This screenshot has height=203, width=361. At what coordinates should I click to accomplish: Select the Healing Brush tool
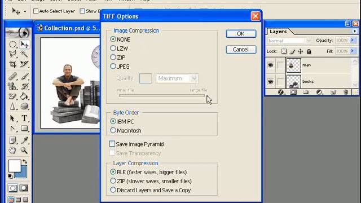(12, 76)
